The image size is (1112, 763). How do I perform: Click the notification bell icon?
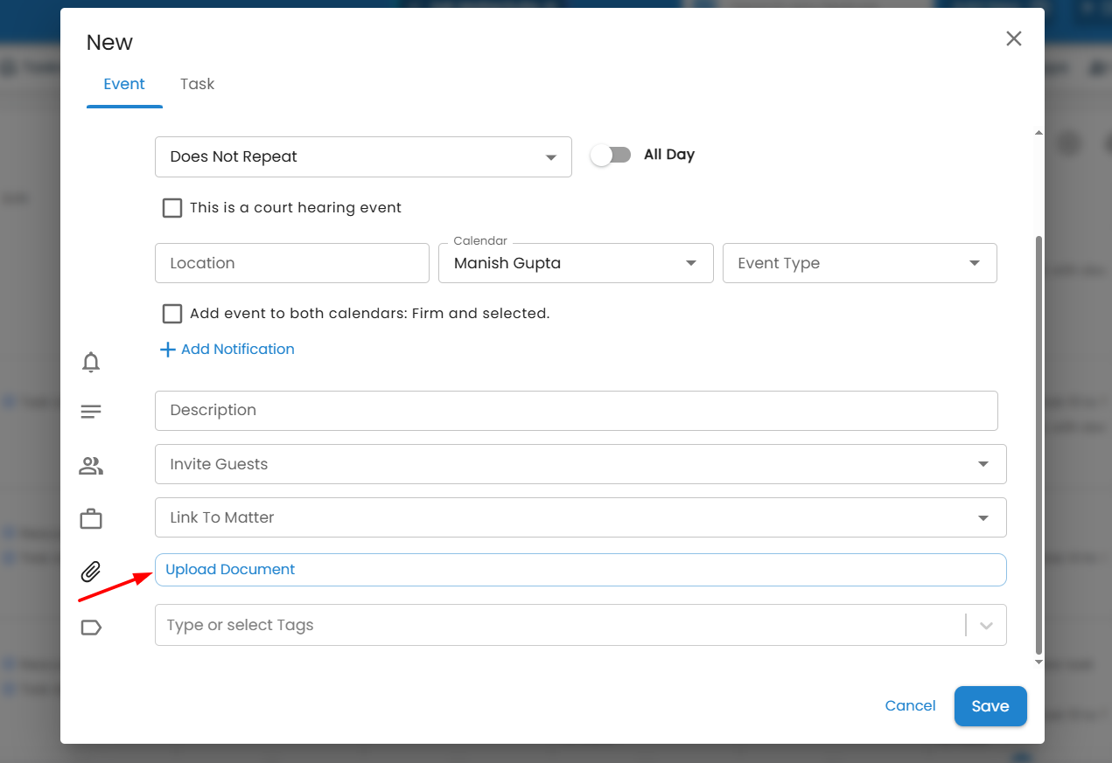pos(91,362)
